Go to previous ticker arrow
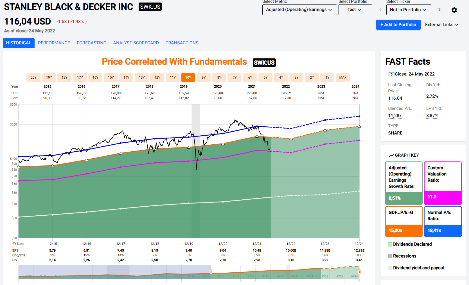 pyautogui.click(x=380, y=10)
